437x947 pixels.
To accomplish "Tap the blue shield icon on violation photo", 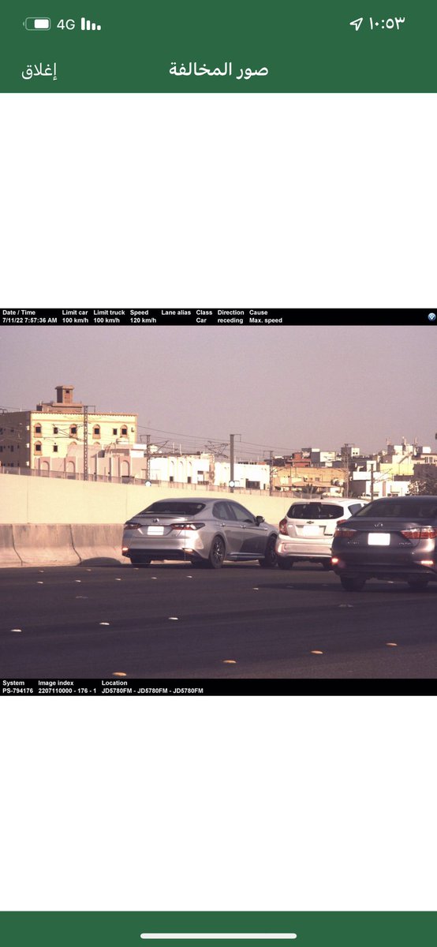I will [x=431, y=316].
